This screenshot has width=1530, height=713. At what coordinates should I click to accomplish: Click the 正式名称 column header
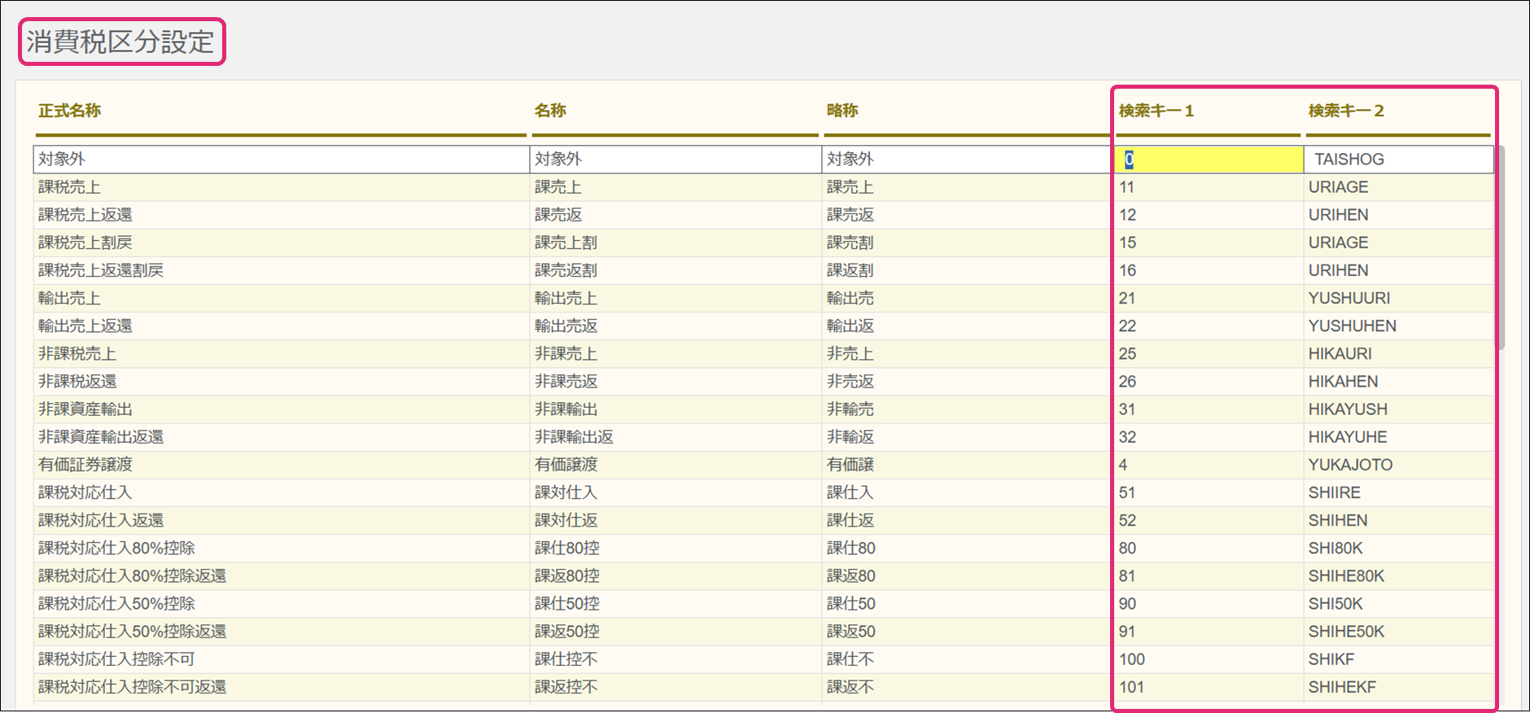pyautogui.click(x=70, y=111)
